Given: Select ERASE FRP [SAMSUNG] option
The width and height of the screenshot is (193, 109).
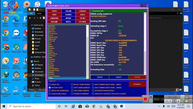Looking at the screenshot, I should click(59, 91).
